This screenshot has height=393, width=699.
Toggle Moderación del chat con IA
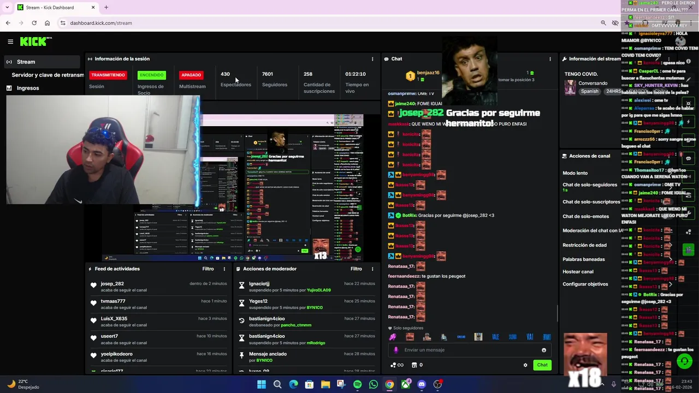593,231
